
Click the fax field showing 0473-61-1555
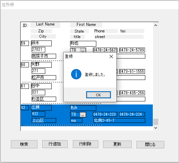tap(132, 71)
